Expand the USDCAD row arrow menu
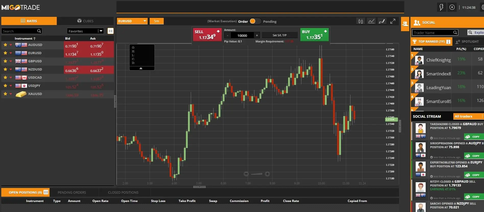484x212 pixels. coord(11,78)
